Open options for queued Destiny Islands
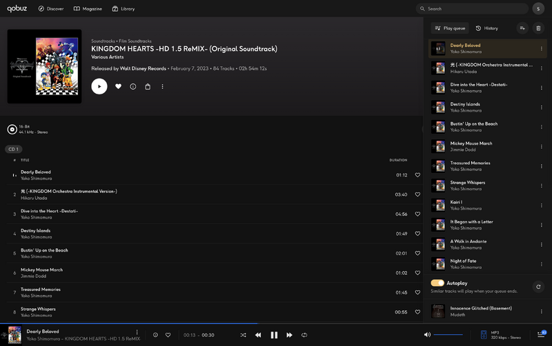The width and height of the screenshot is (552, 346). click(x=542, y=108)
